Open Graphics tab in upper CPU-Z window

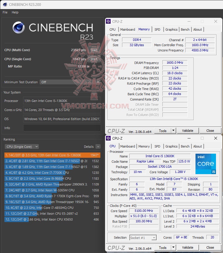[171, 30]
